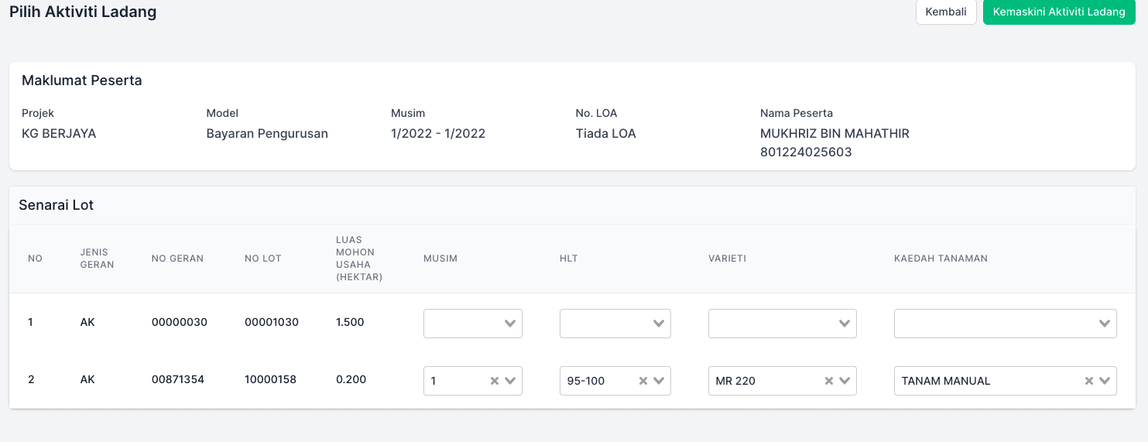Expand Musim dropdown chevron in row 1

[x=510, y=324]
